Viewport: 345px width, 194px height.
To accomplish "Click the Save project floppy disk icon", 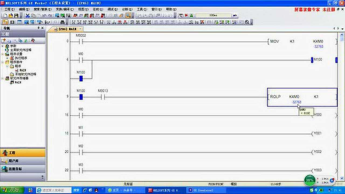I will point(16,16).
